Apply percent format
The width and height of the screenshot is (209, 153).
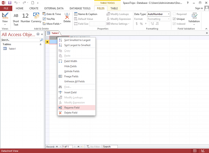(x=141, y=24)
